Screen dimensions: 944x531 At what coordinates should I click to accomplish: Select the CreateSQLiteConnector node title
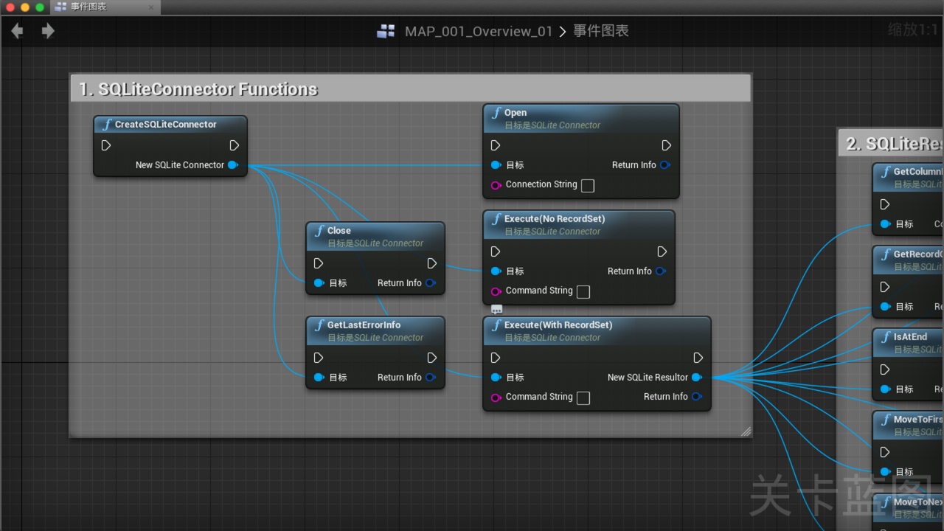point(166,125)
